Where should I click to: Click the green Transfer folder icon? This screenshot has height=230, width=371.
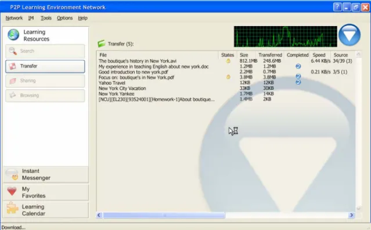pyautogui.click(x=101, y=43)
